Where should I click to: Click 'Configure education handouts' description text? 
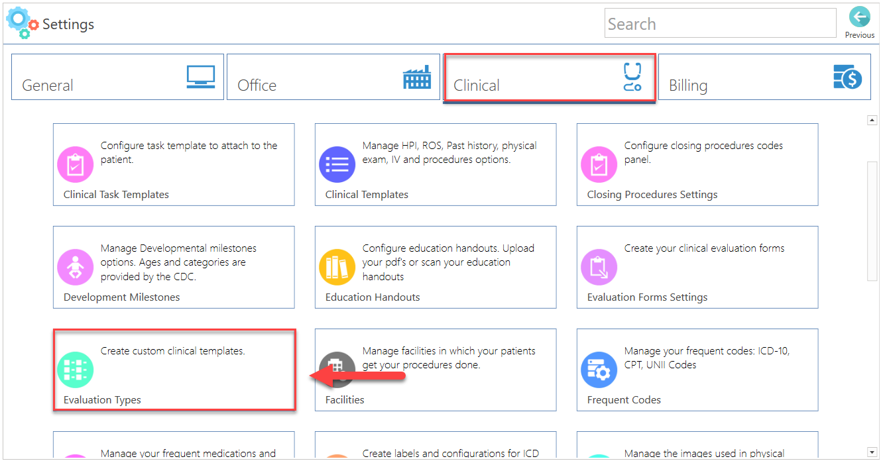[x=448, y=262]
